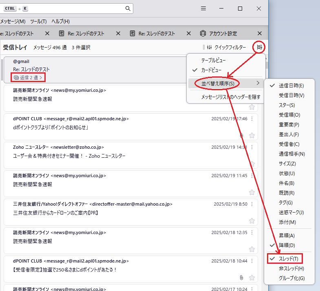Screen dimensions: 320x291
Task: Close the アカウント設定 tab
Action: [260, 33]
